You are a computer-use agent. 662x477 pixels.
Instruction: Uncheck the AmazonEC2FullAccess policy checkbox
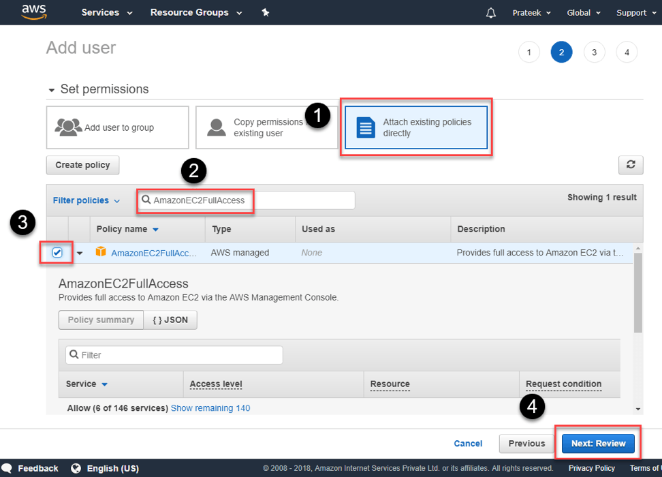(57, 253)
